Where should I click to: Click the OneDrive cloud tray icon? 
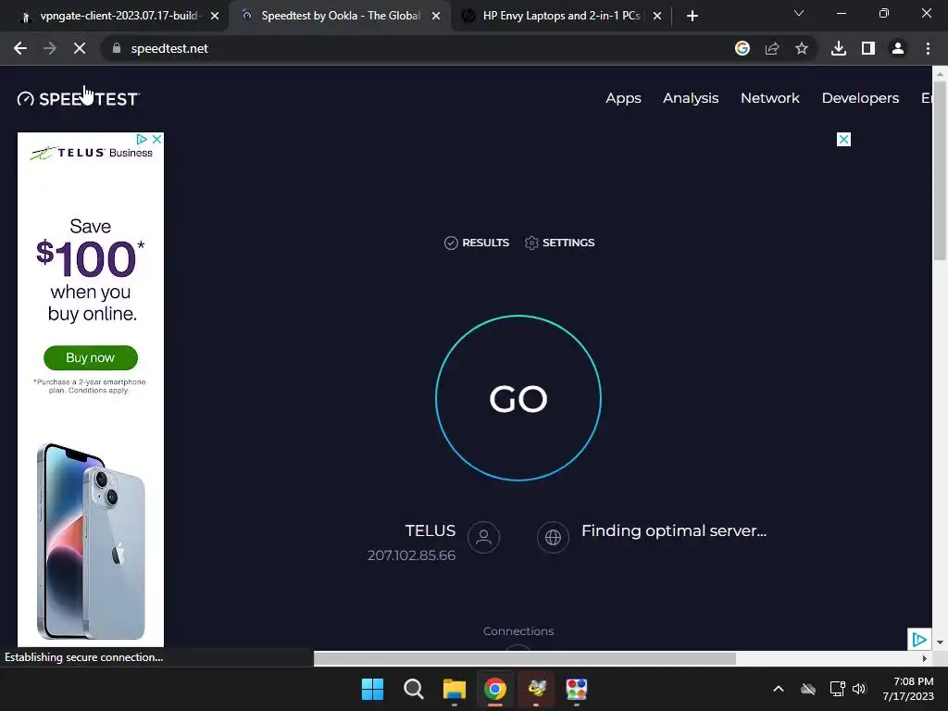808,689
